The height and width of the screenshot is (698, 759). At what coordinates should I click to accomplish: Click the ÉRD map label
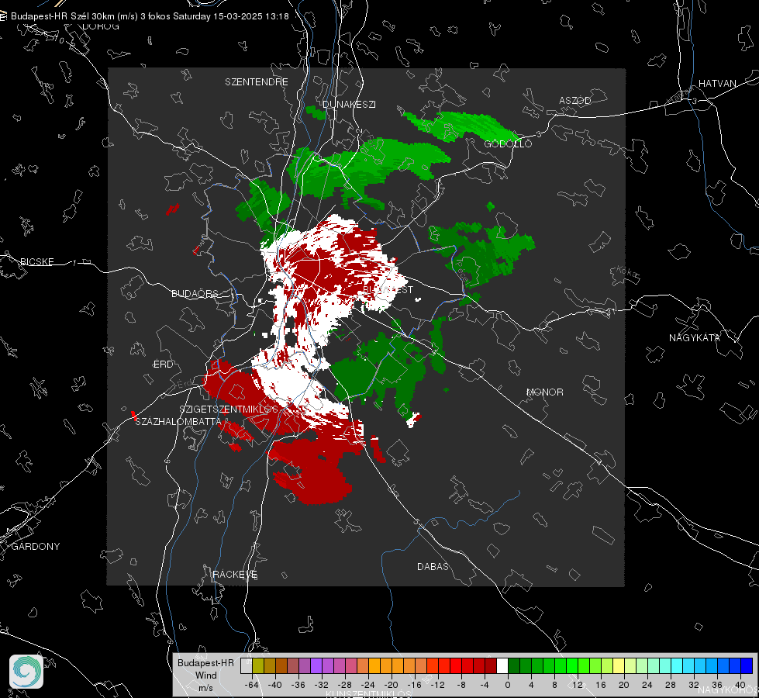tap(163, 365)
